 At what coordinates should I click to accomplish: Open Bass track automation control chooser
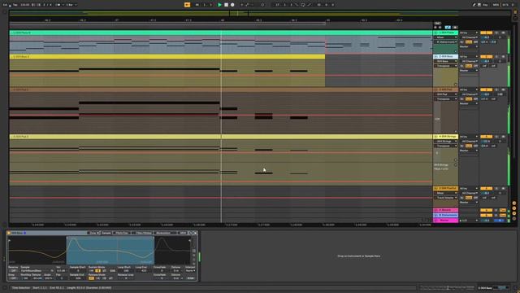point(446,66)
